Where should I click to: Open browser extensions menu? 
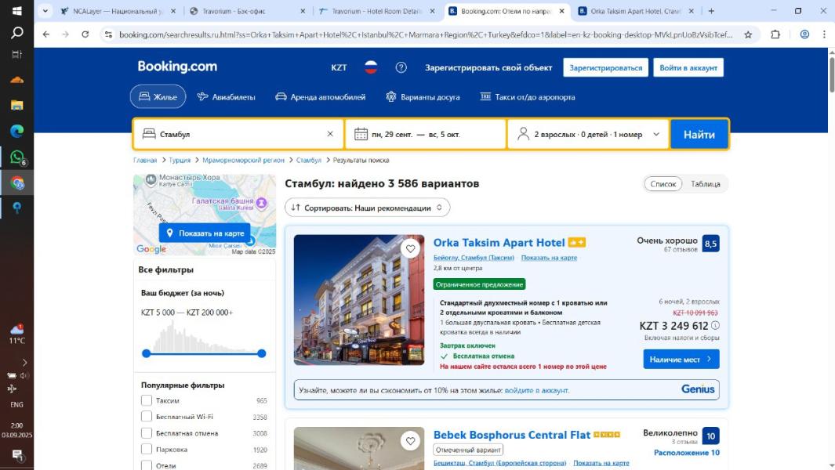pos(775,34)
